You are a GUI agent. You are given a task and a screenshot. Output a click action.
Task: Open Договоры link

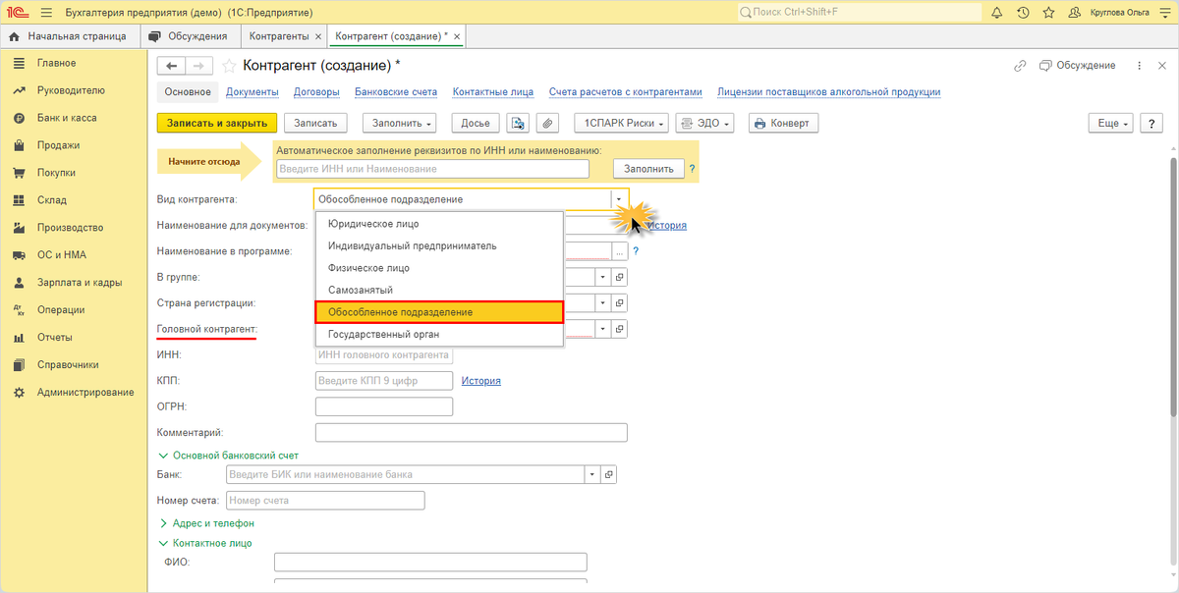point(316,92)
